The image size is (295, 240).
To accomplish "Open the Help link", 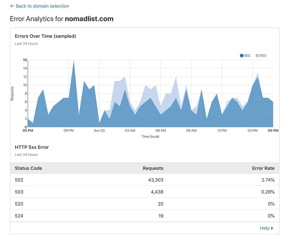I will (x=266, y=228).
